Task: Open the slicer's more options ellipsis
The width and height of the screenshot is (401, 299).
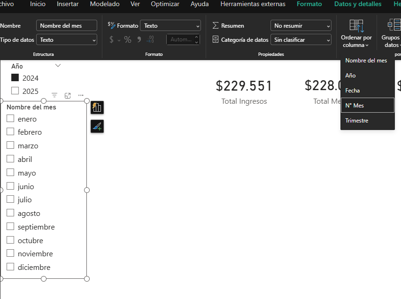Action: click(81, 95)
